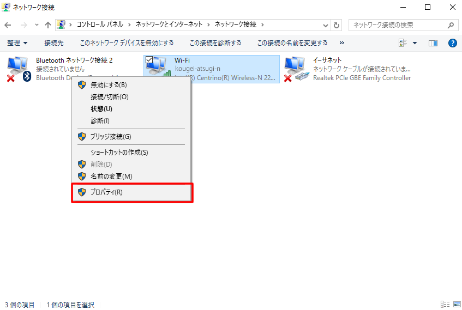Image resolution: width=462 pixels, height=310 pixels.
Task: Open address bar history dropdown
Action: point(325,25)
